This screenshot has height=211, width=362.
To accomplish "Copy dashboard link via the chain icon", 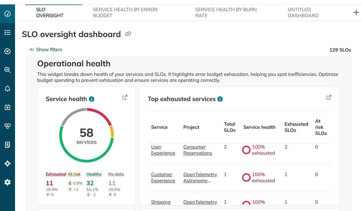I will [128, 34].
